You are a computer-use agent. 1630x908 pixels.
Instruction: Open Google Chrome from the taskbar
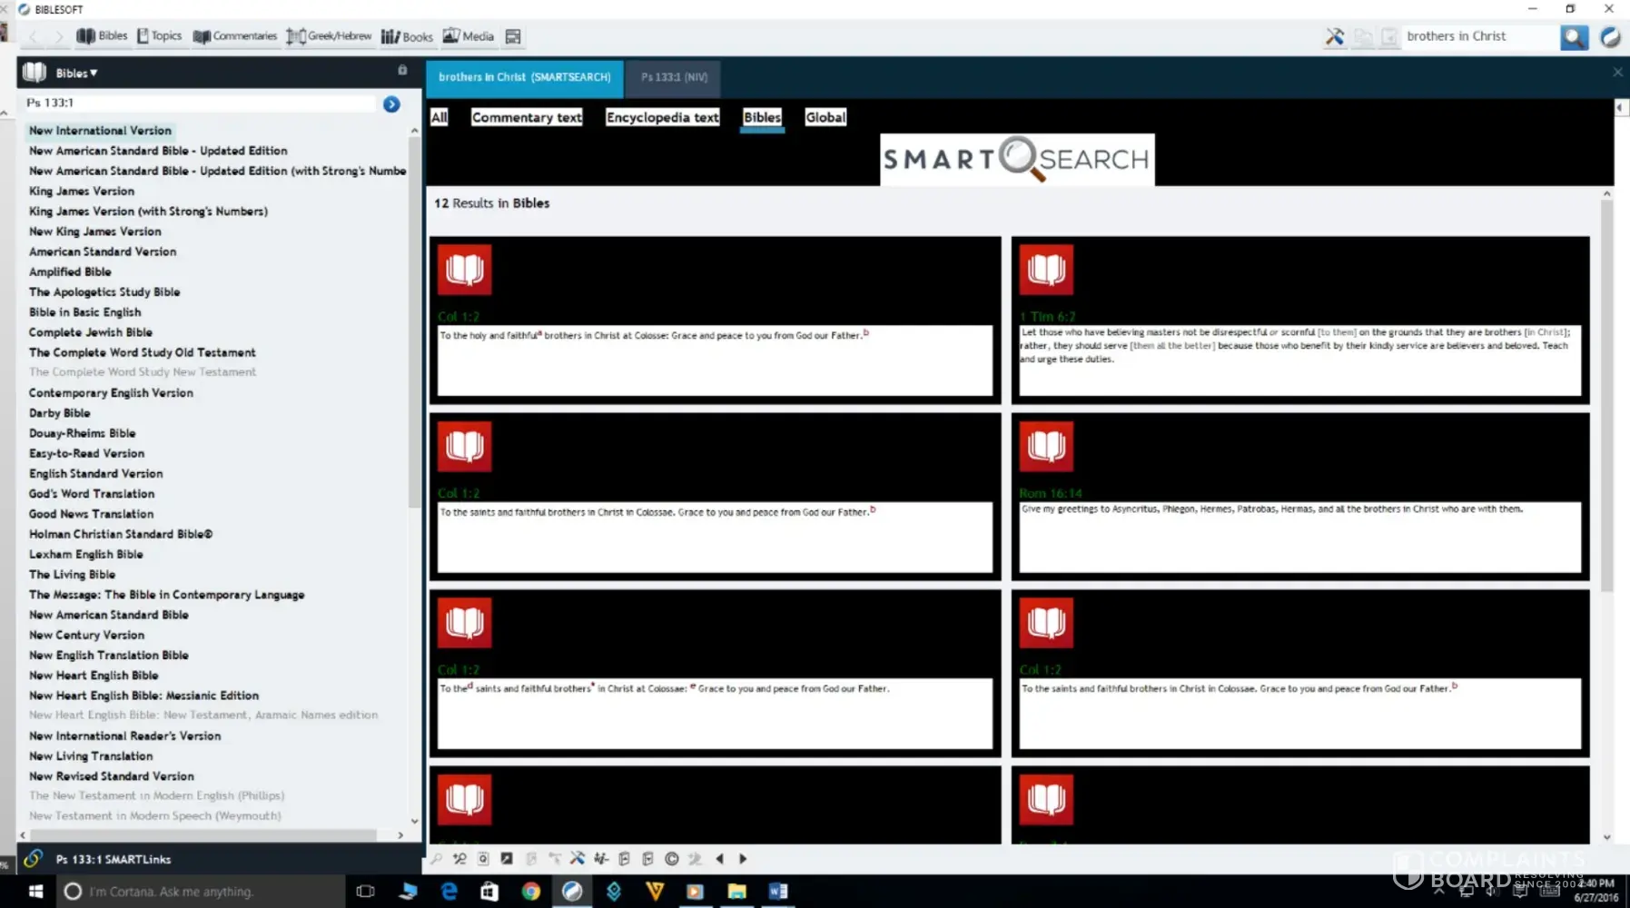[531, 892]
